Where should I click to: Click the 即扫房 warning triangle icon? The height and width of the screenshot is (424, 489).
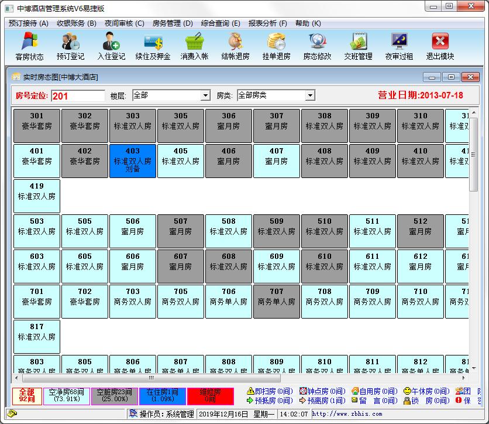[250, 391]
